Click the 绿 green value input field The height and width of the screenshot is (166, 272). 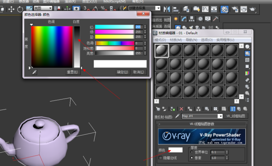coord(139,32)
